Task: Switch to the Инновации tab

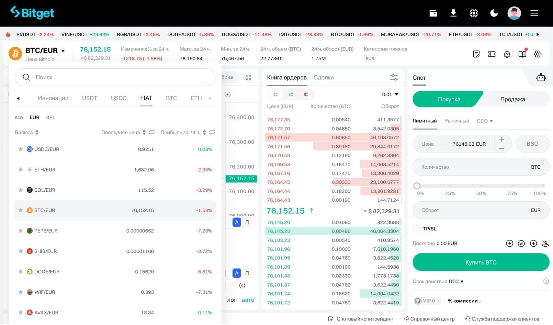Action: [53, 98]
